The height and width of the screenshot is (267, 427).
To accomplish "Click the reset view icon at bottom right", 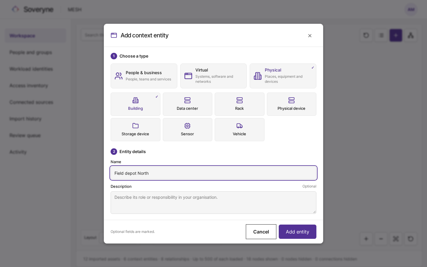I will click(x=411, y=239).
